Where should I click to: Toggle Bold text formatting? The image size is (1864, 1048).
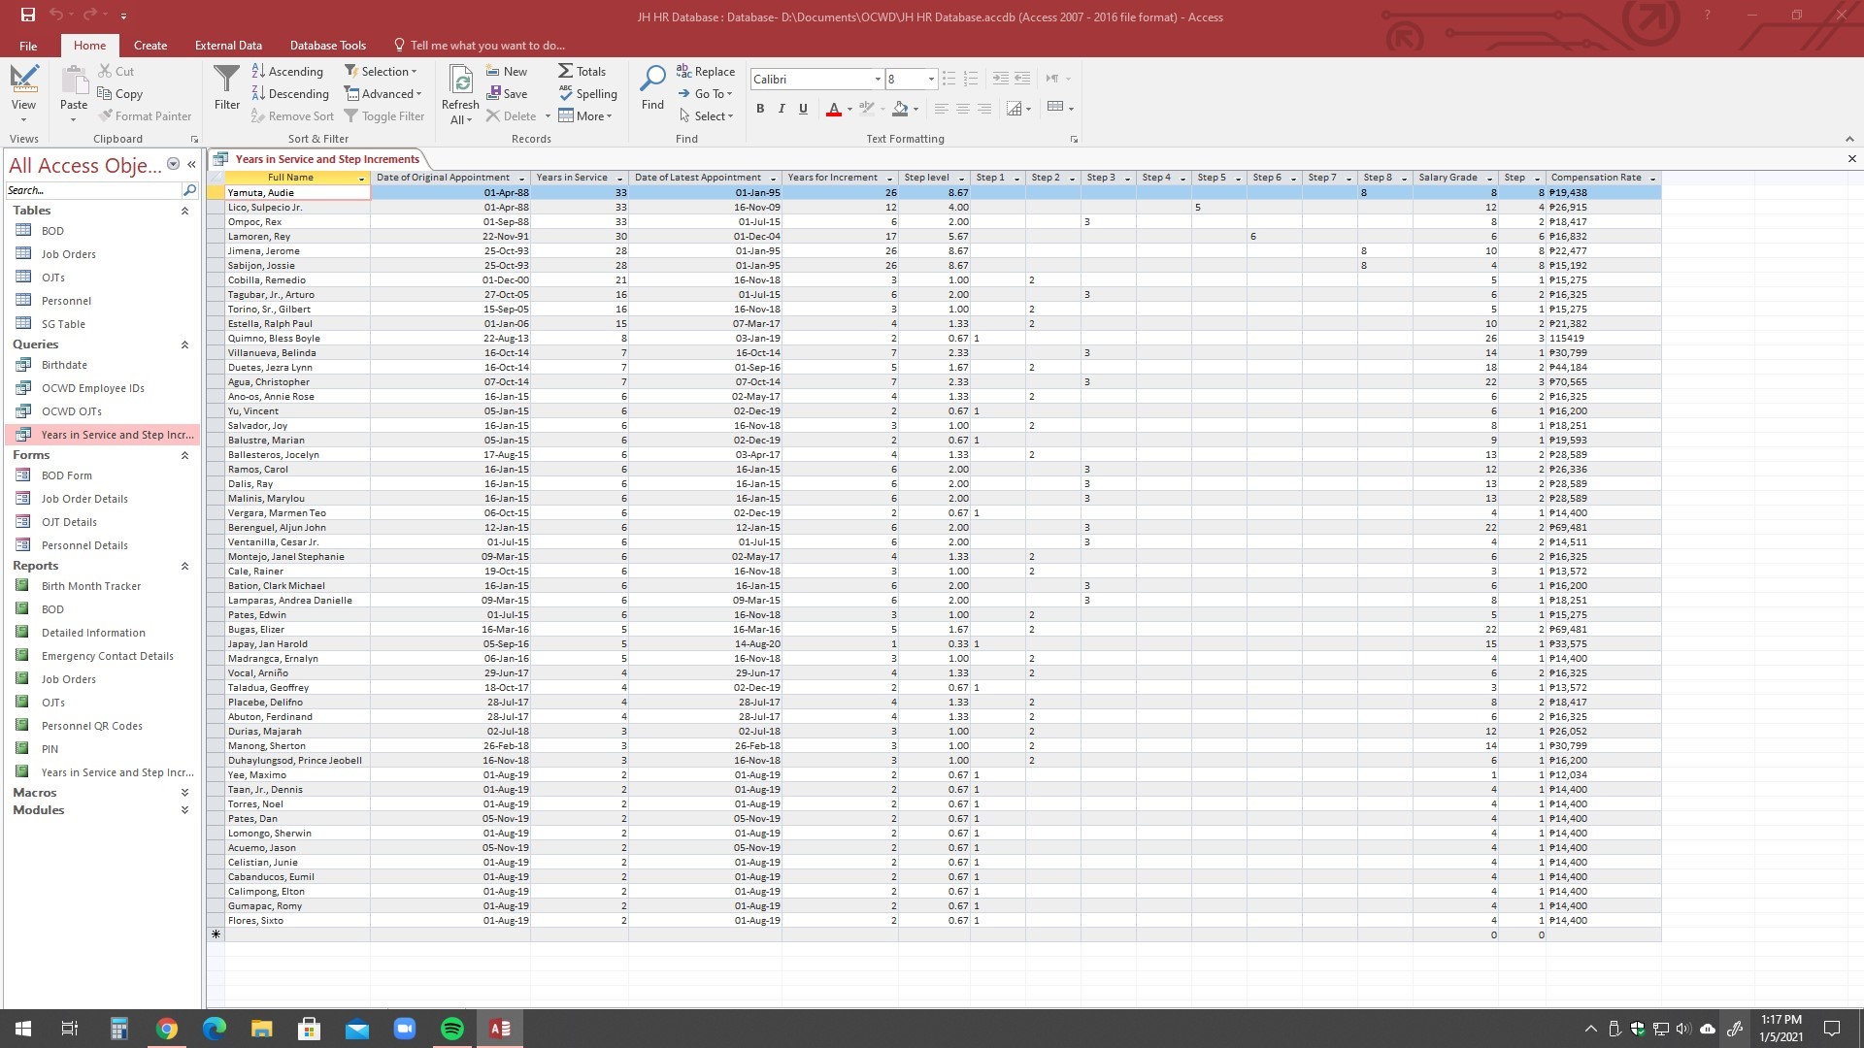(760, 109)
